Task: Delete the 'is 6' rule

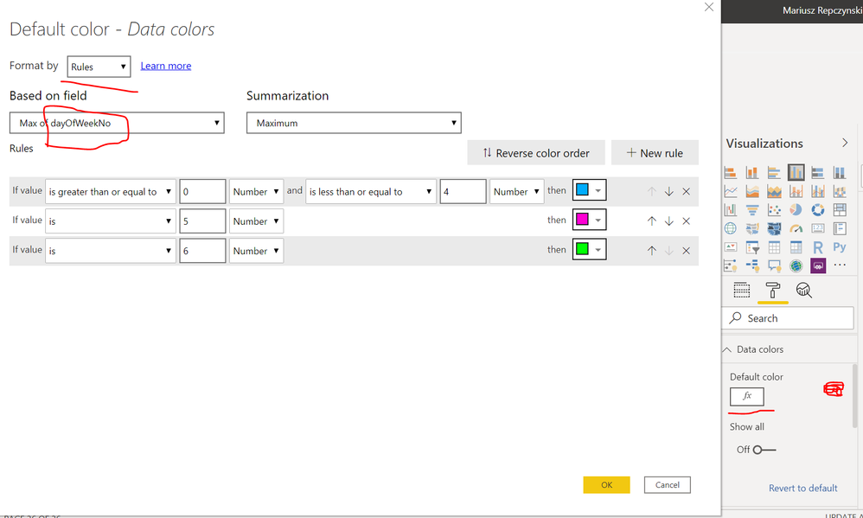Action: (687, 251)
